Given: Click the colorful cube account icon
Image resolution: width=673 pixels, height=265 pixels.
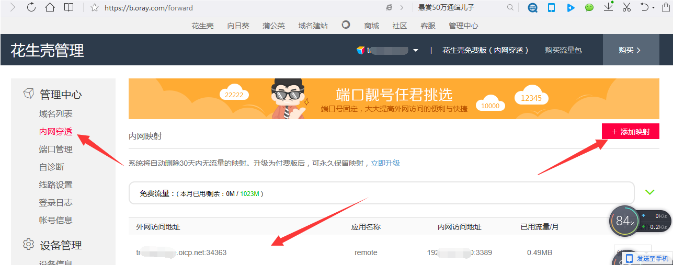Looking at the screenshot, I should pos(361,50).
